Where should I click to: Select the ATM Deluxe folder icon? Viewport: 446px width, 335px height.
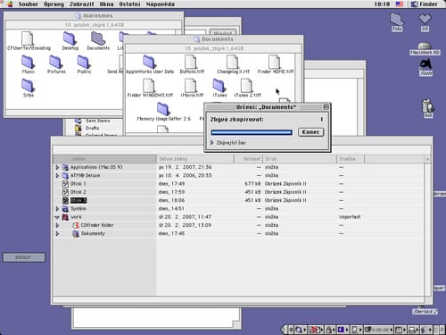65,175
